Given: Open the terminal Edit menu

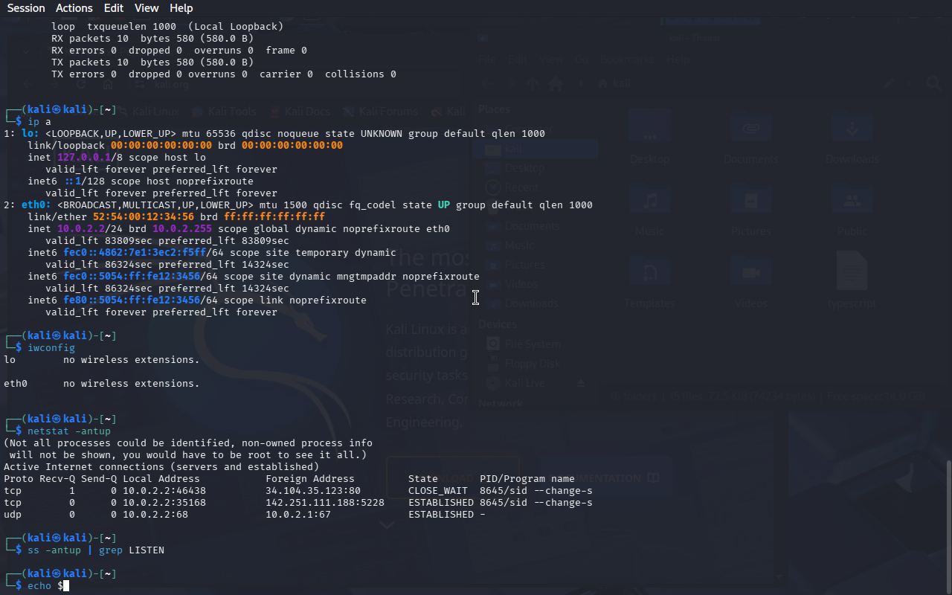Looking at the screenshot, I should pos(114,8).
